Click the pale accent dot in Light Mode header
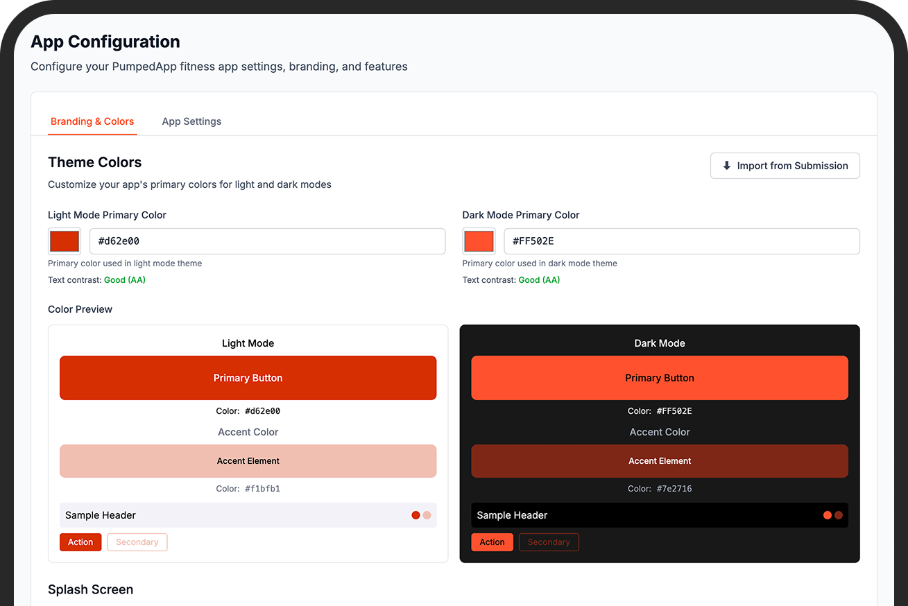908x606 pixels. coord(427,515)
